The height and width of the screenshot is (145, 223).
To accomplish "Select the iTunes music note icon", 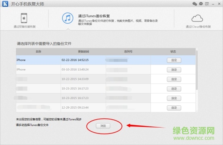I will click(68, 18).
